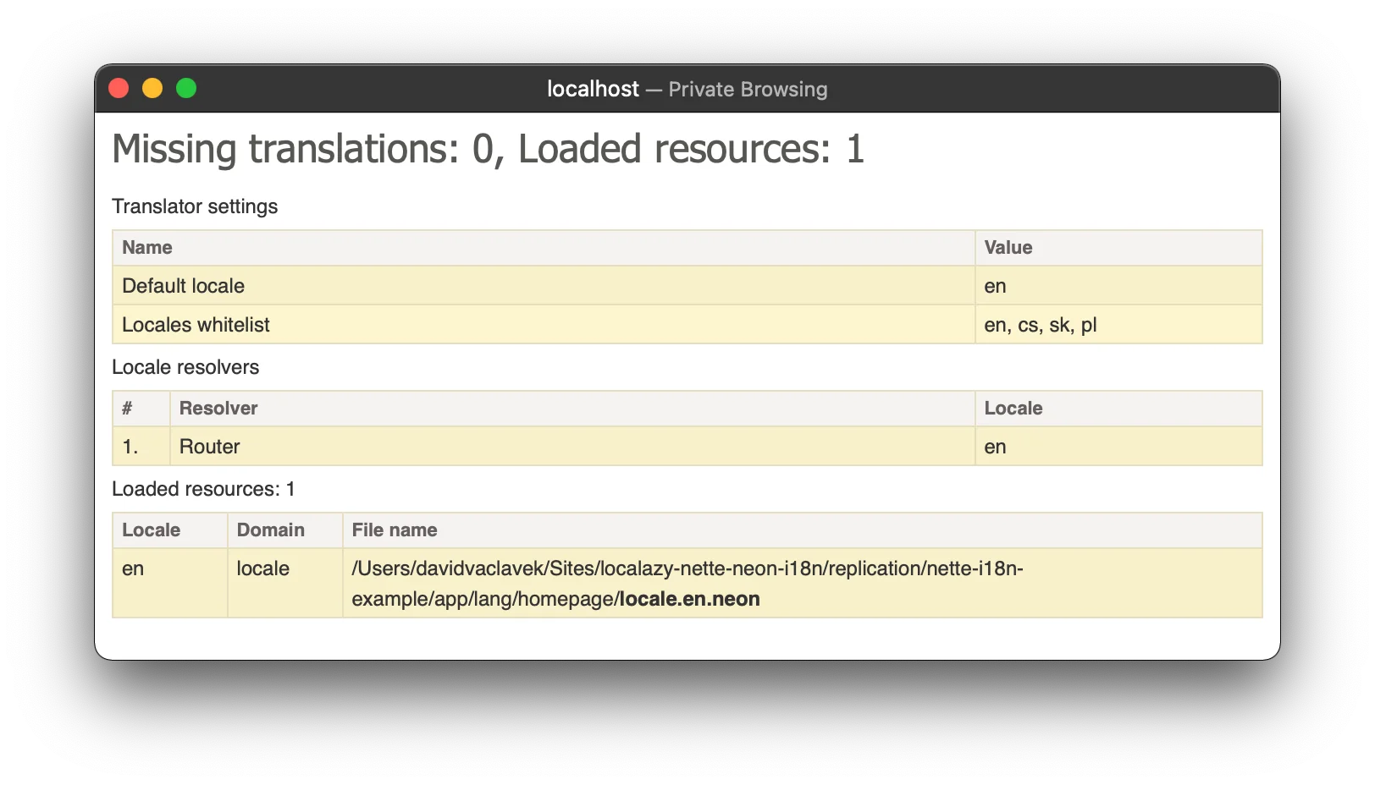
Task: Click the Locale resolvers section label
Action: point(185,367)
